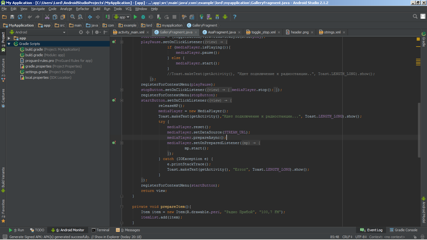Open the Gradle Console panel

tap(403, 230)
